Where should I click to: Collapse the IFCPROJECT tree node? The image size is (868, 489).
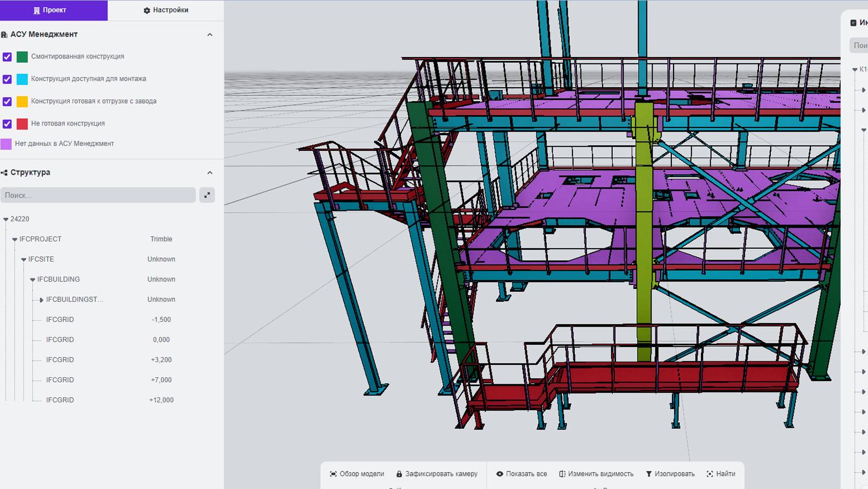15,239
